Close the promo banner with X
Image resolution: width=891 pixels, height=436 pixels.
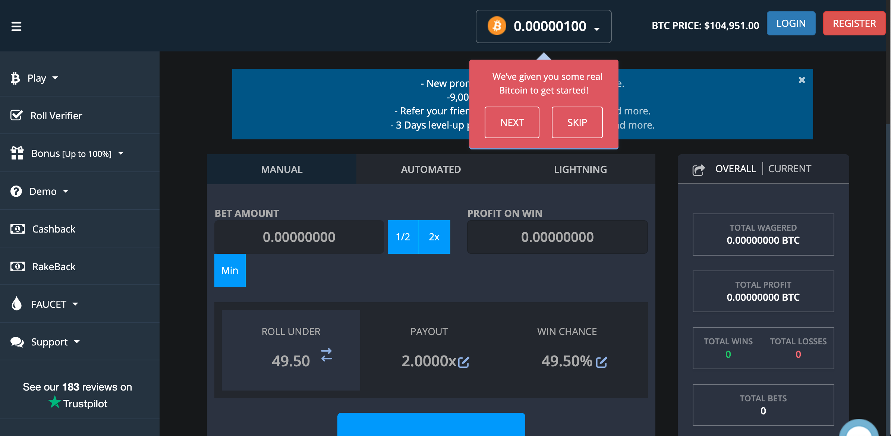coord(802,80)
